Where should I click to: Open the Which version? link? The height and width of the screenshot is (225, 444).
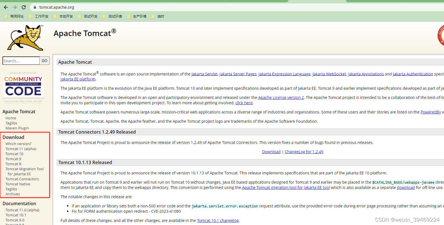tap(18, 144)
